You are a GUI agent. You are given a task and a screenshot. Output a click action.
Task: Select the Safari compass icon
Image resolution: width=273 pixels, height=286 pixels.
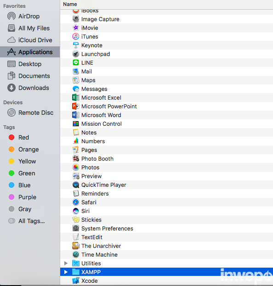point(76,202)
